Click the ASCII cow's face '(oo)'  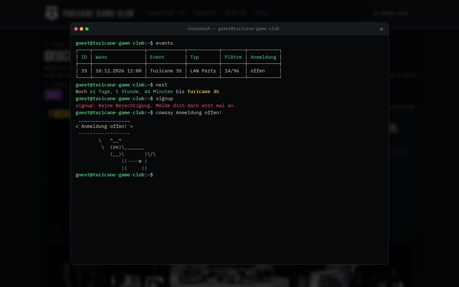(x=116, y=147)
